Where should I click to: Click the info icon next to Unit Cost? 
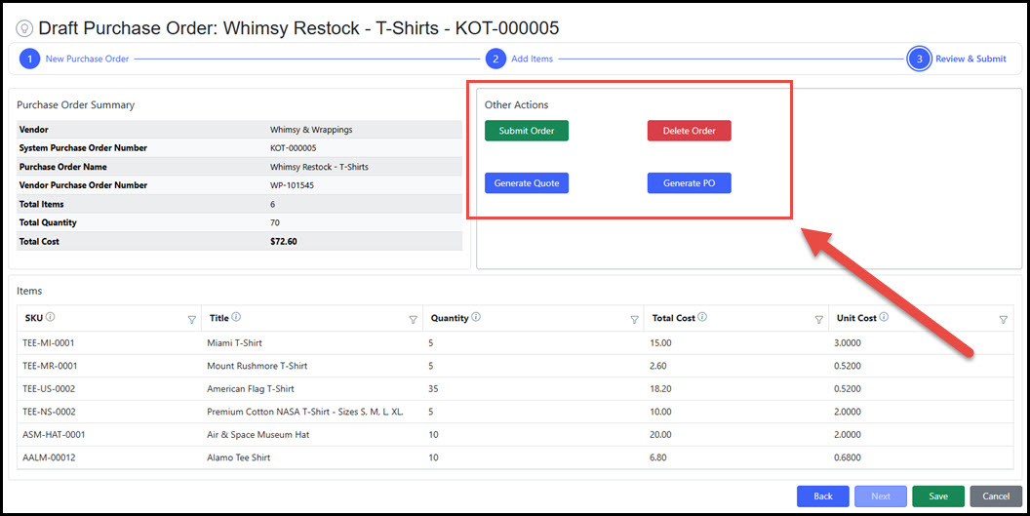pyautogui.click(x=884, y=317)
